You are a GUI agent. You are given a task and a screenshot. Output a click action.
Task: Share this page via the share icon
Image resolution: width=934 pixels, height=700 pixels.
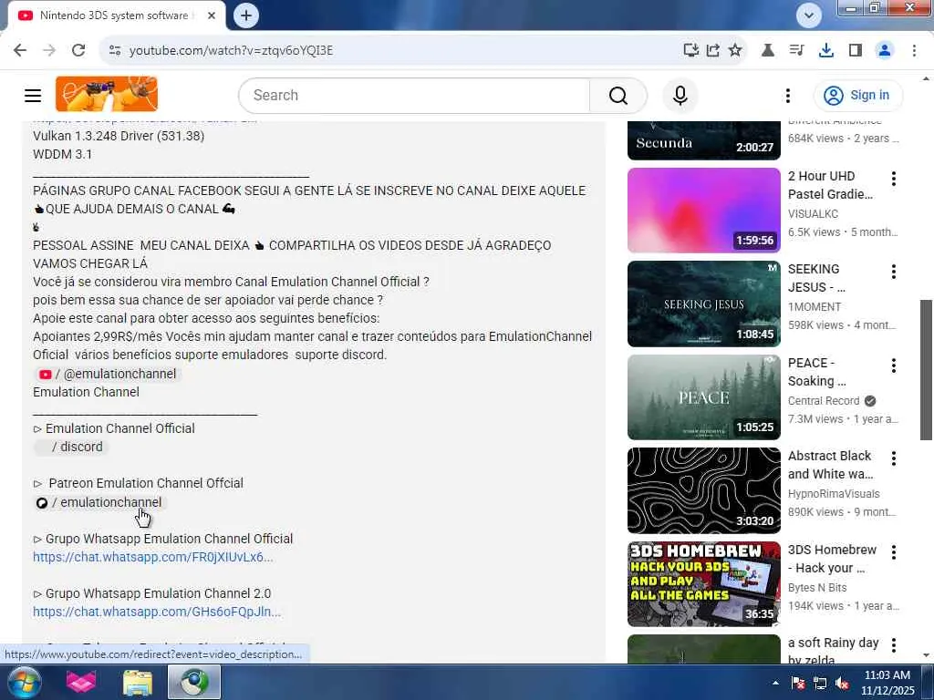(713, 51)
